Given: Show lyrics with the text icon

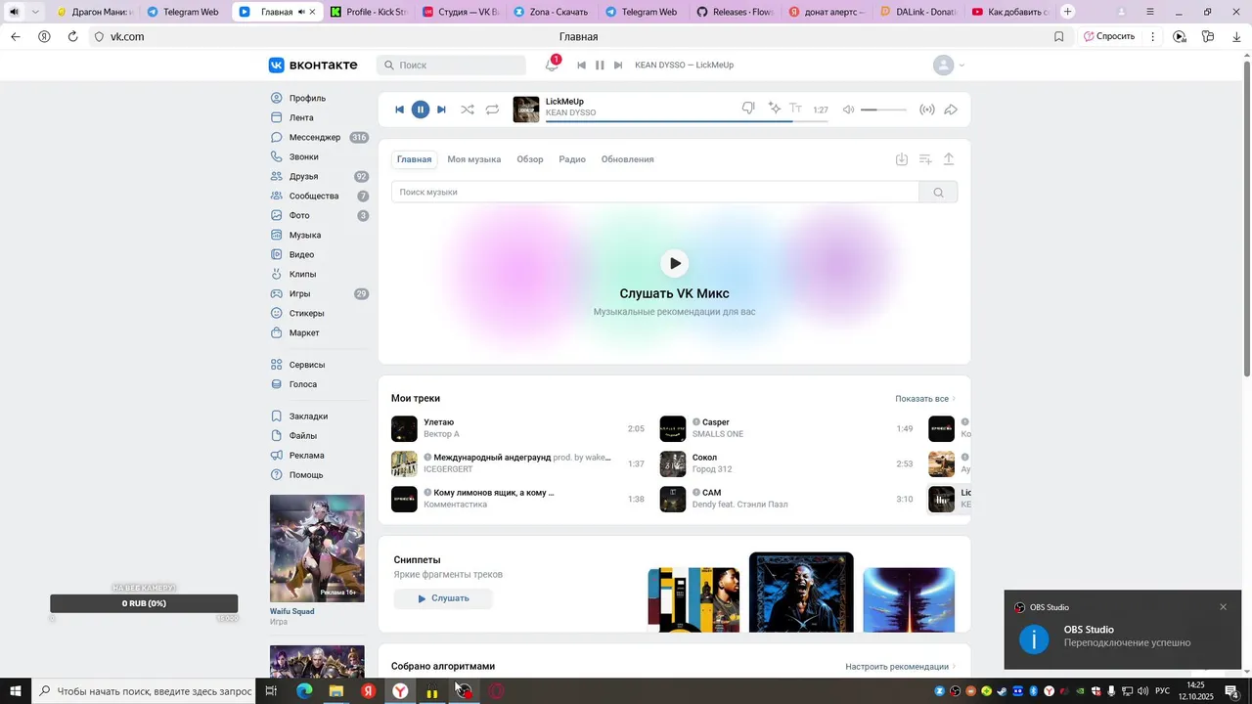Looking at the screenshot, I should [796, 109].
